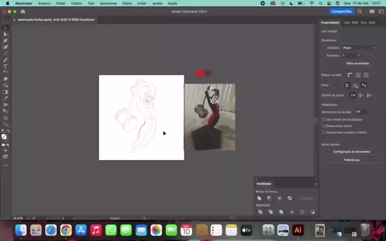Open the Edit Toolbar ellipsis
Screen dimensions: 386x241
point(5,165)
